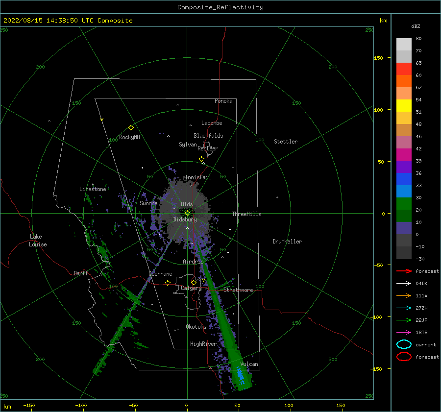This screenshot has width=441, height=412.
Task: Click the radar site diamond at center
Action: pyautogui.click(x=187, y=213)
